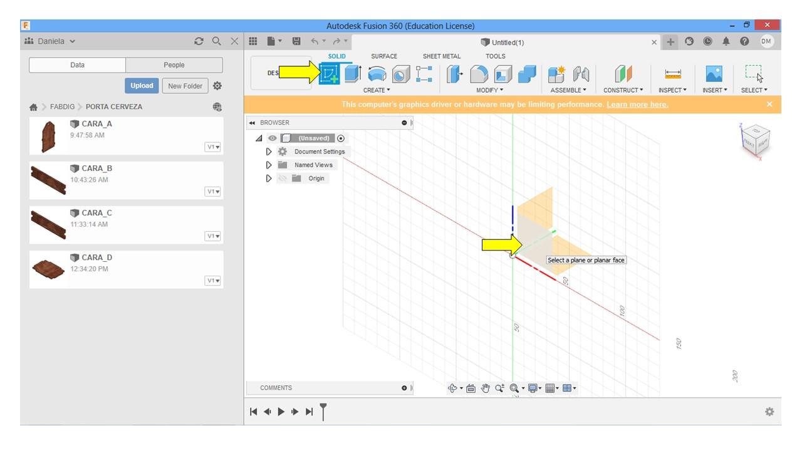The image size is (802, 451).
Task: Expand the Document Settings node
Action: click(x=269, y=152)
